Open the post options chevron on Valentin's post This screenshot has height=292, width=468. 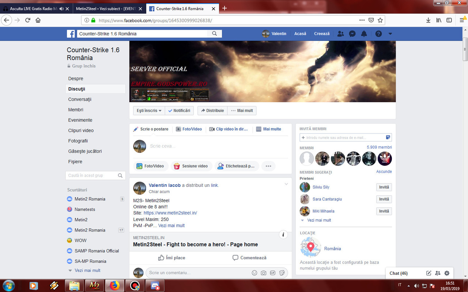286,184
